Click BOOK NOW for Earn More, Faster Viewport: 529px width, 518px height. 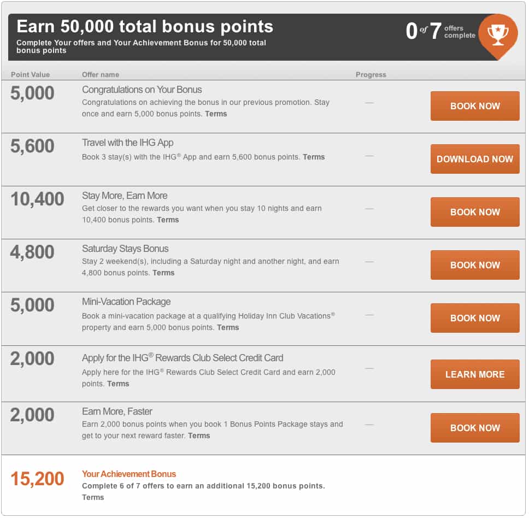[474, 428]
